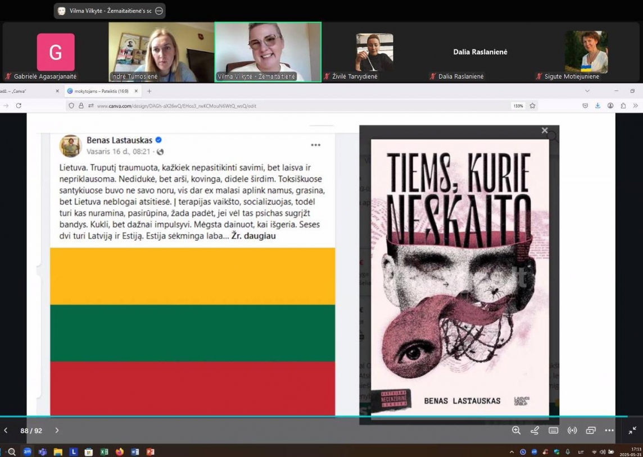
Task: Open post timestamp Vasaris 16 d., 08:21
Action: pos(119,152)
